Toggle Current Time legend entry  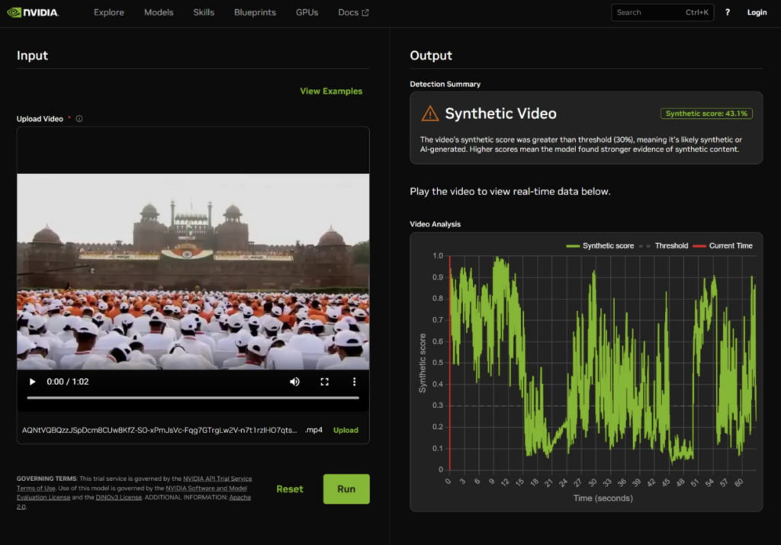pos(722,246)
